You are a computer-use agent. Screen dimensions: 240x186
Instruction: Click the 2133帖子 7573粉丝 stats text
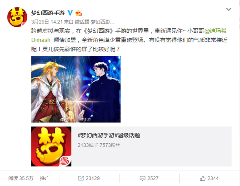99,145
